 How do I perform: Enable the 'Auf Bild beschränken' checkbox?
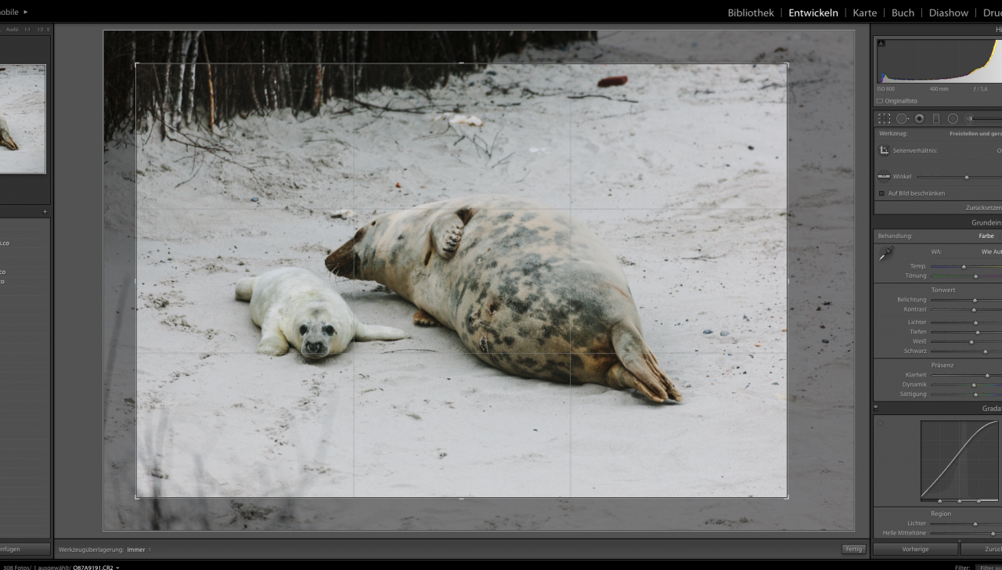tap(881, 193)
